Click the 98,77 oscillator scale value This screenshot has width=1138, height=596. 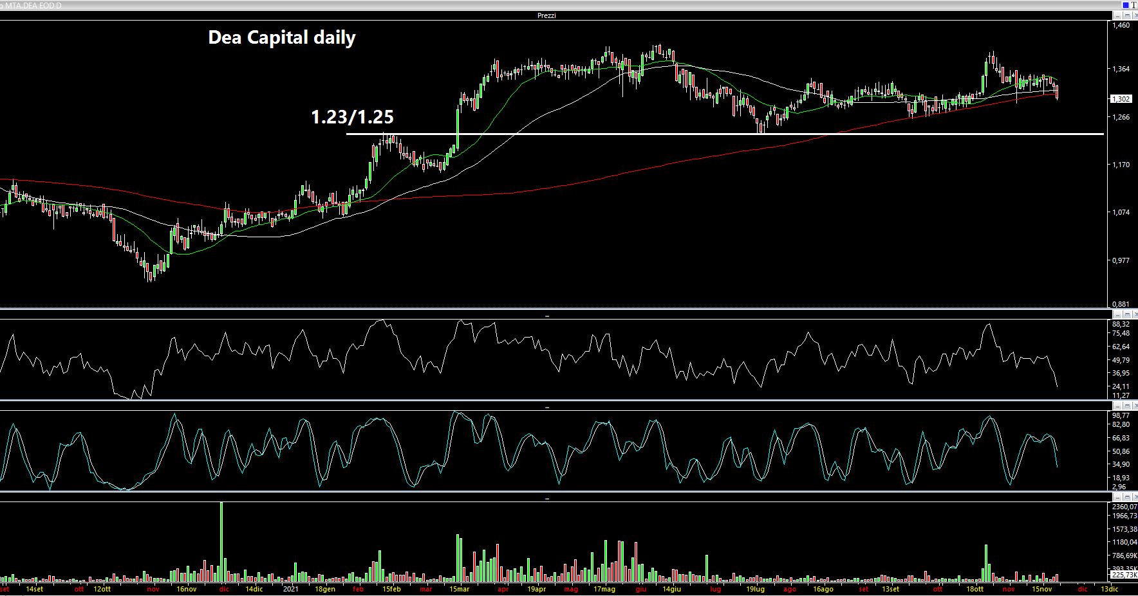pyautogui.click(x=1122, y=416)
